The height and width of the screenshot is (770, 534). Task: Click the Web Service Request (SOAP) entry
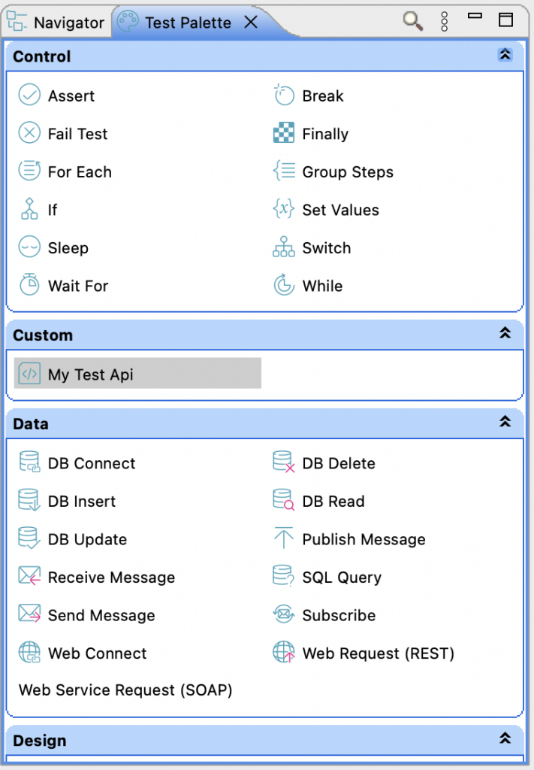(x=125, y=690)
